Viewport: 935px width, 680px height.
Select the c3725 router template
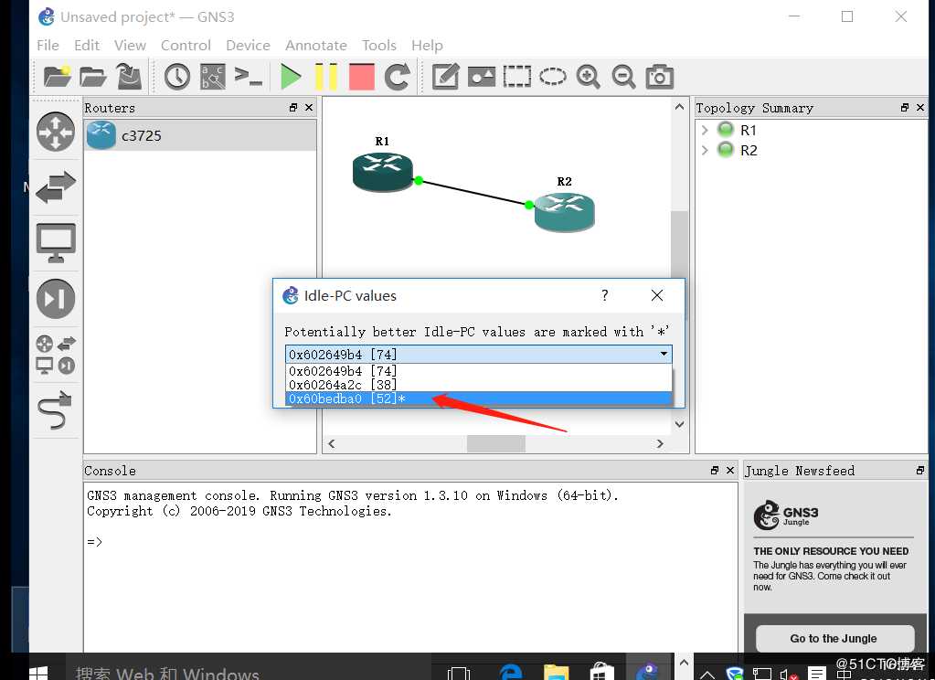200,135
